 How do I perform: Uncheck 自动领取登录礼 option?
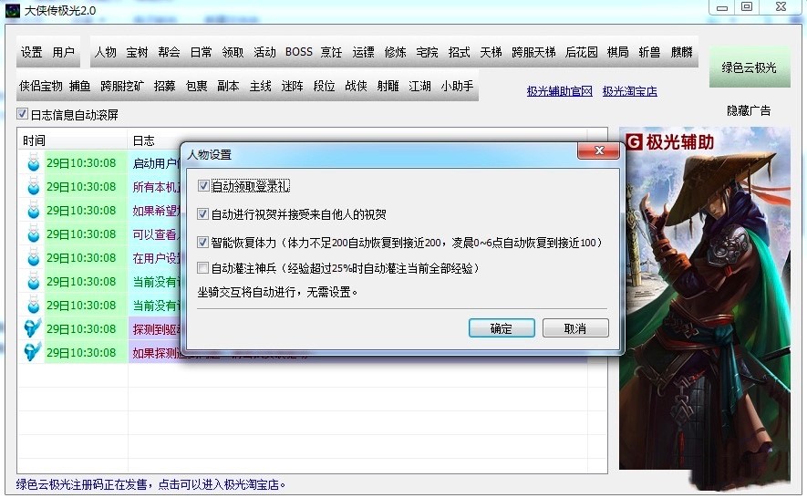203,186
